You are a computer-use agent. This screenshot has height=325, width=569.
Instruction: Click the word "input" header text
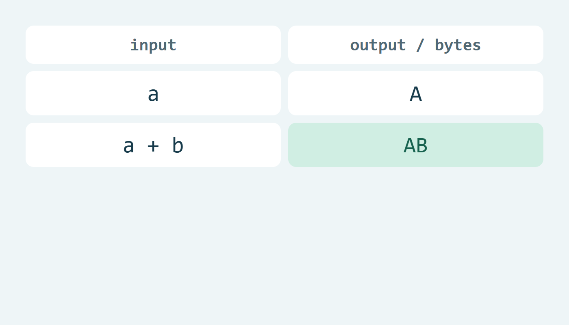point(153,45)
